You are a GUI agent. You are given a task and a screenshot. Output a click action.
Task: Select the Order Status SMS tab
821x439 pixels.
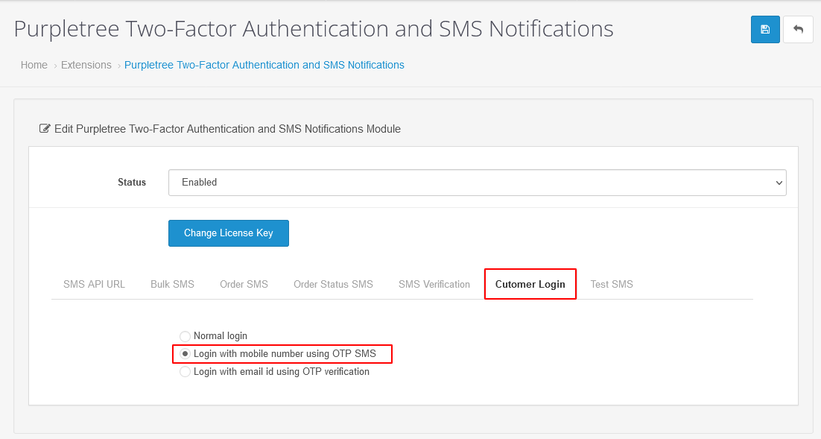point(333,284)
